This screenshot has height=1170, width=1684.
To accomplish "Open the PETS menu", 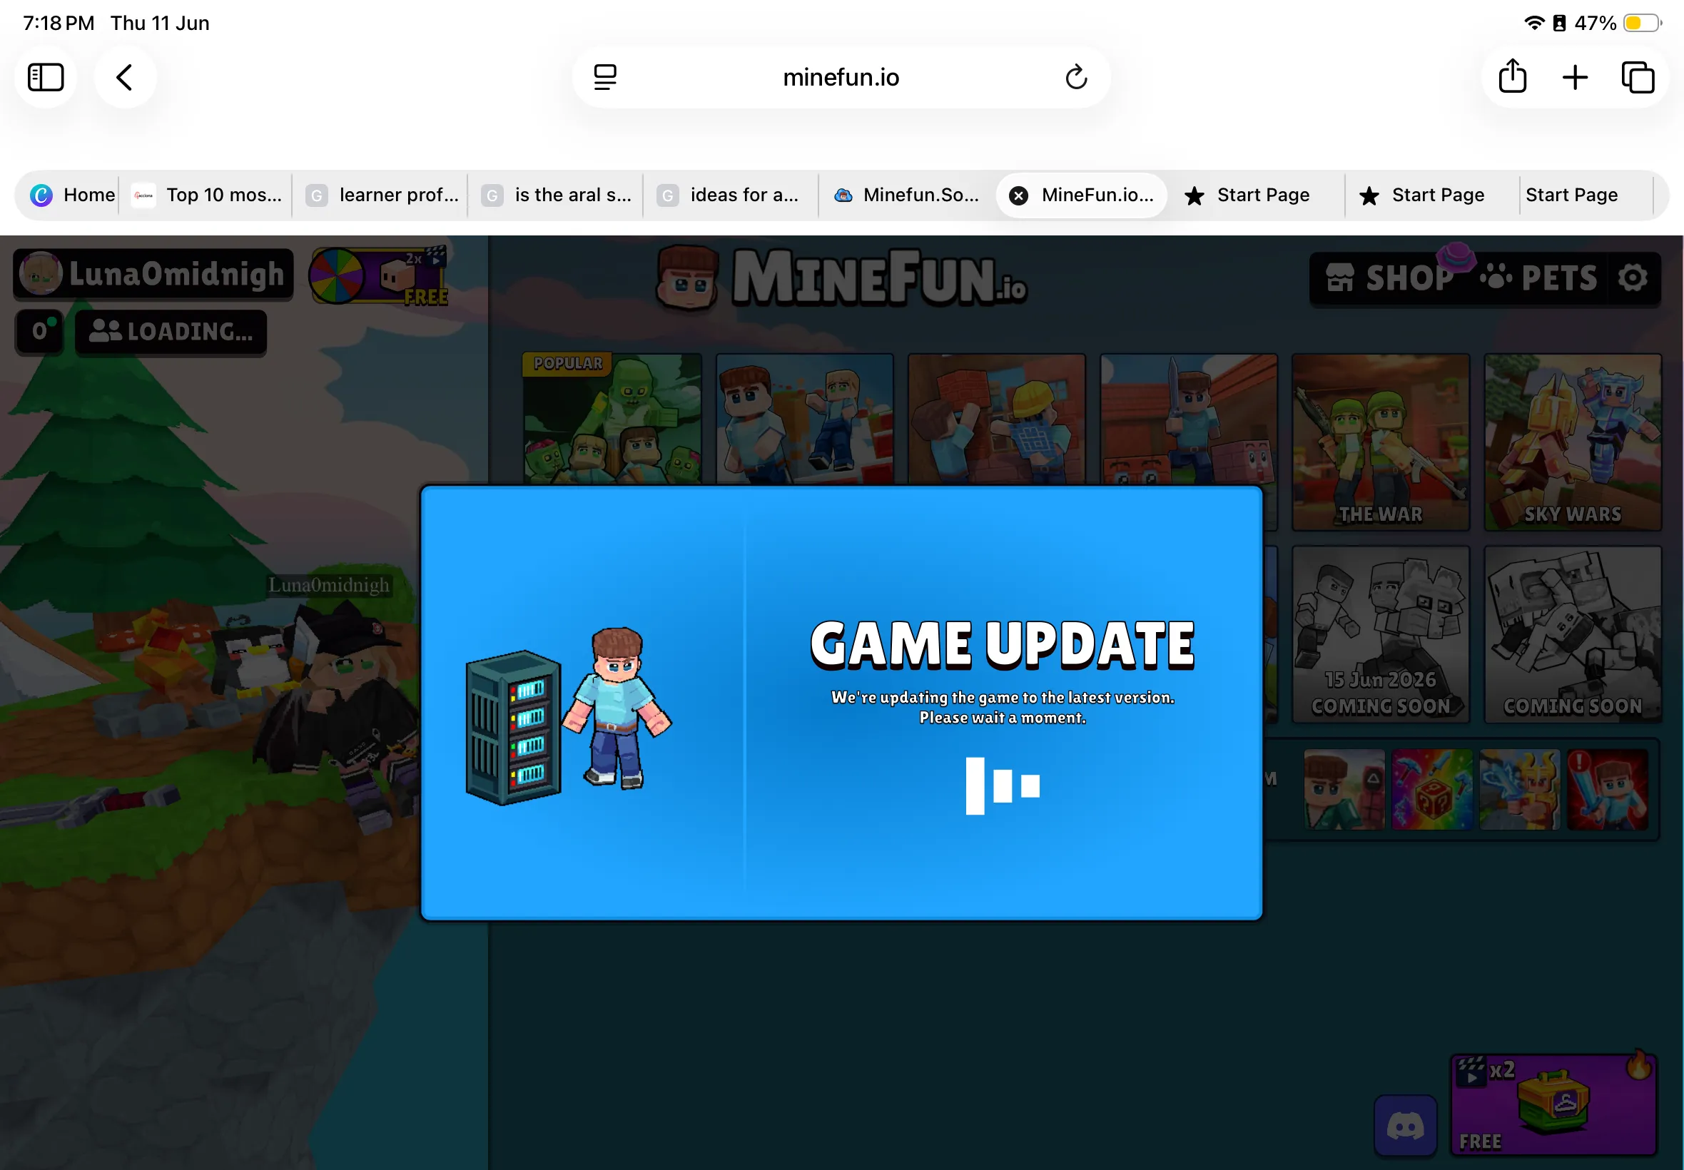I will [x=1538, y=278].
